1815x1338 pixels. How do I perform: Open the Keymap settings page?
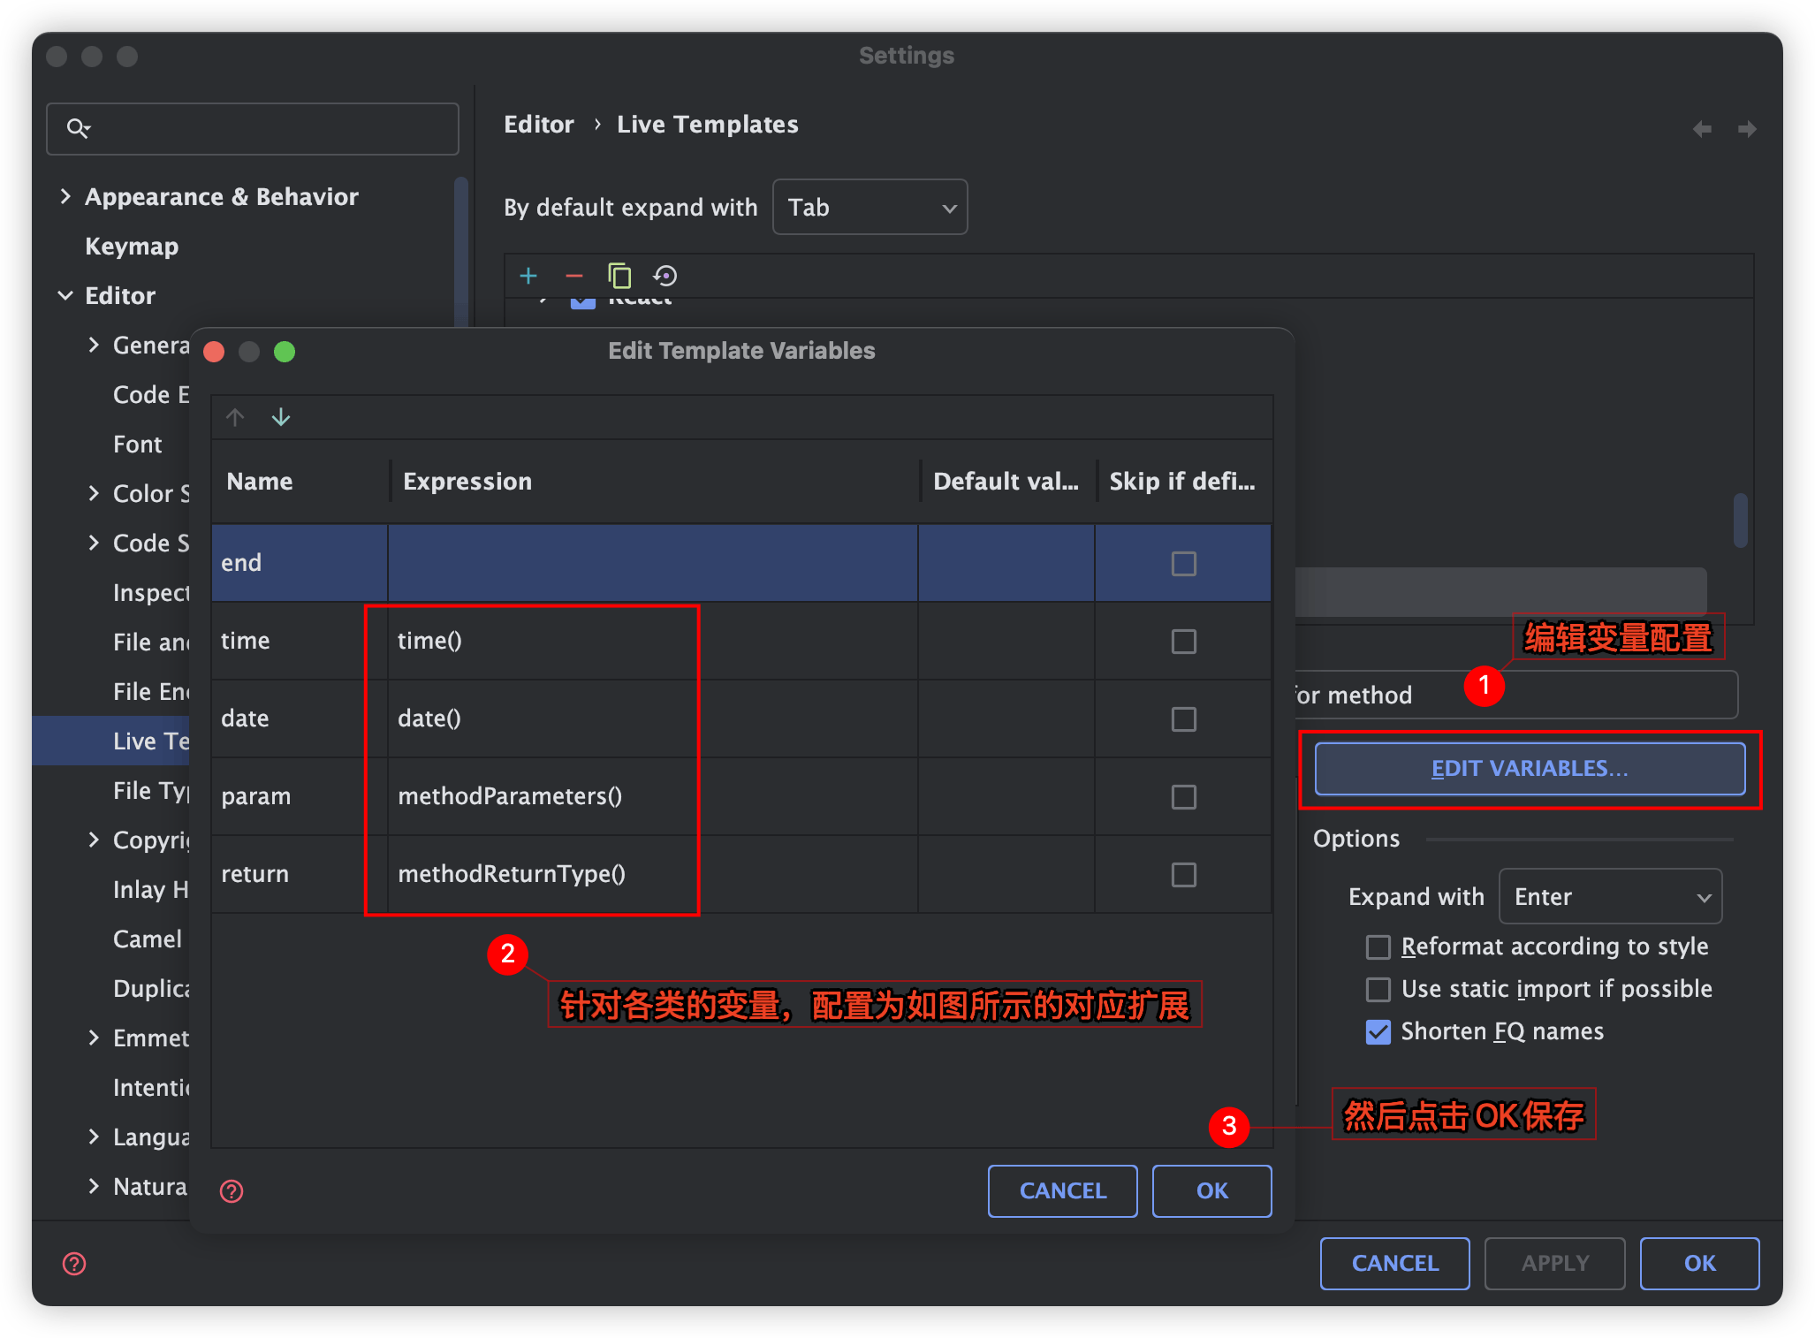point(132,246)
